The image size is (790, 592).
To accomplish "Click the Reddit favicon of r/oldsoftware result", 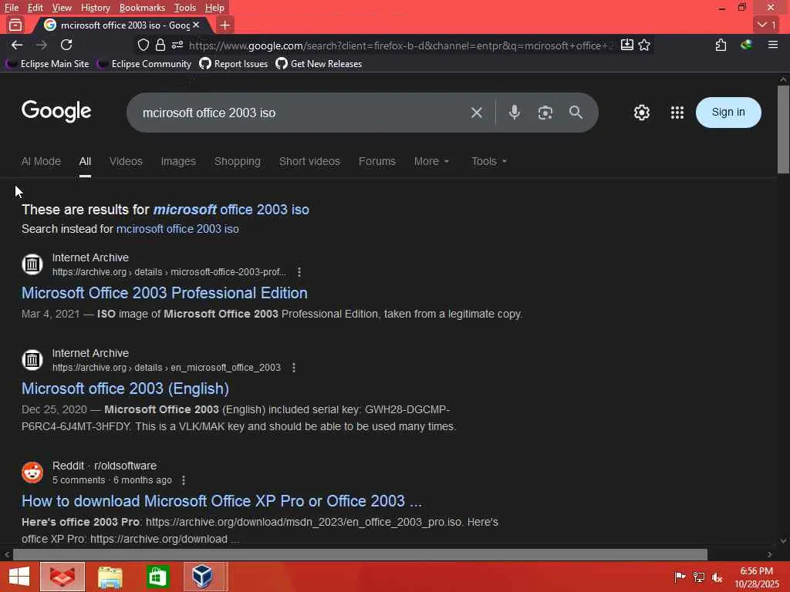I will (32, 473).
